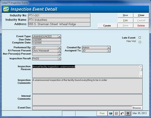The image size is (151, 118).
Task: Click the Create button
Action: pyautogui.click(x=107, y=26)
